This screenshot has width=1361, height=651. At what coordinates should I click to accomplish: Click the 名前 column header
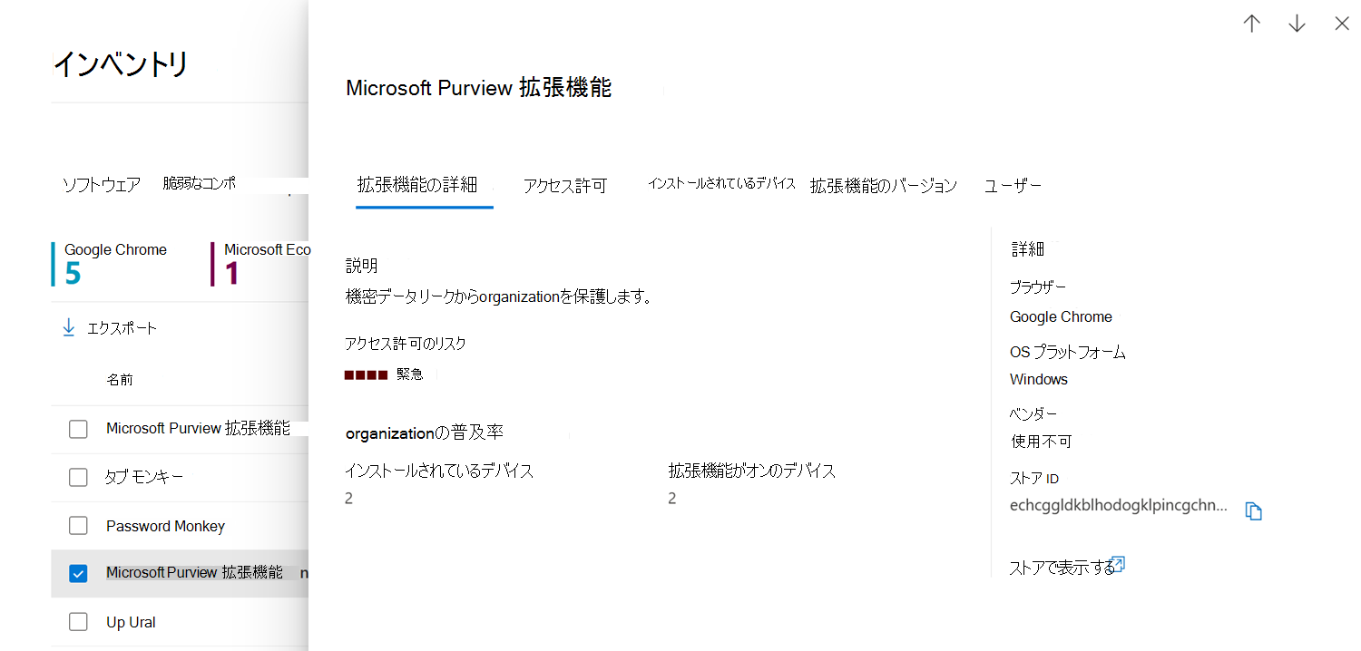click(120, 379)
